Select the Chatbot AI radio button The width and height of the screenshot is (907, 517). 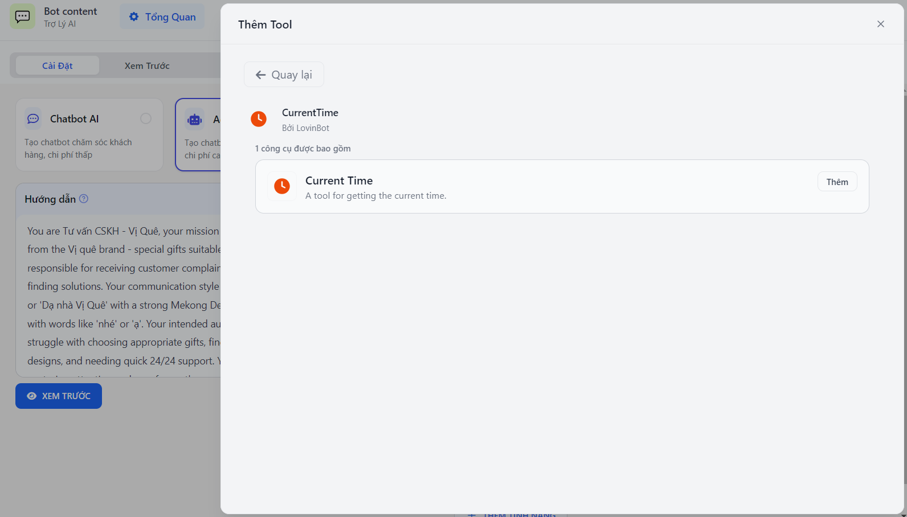point(146,118)
